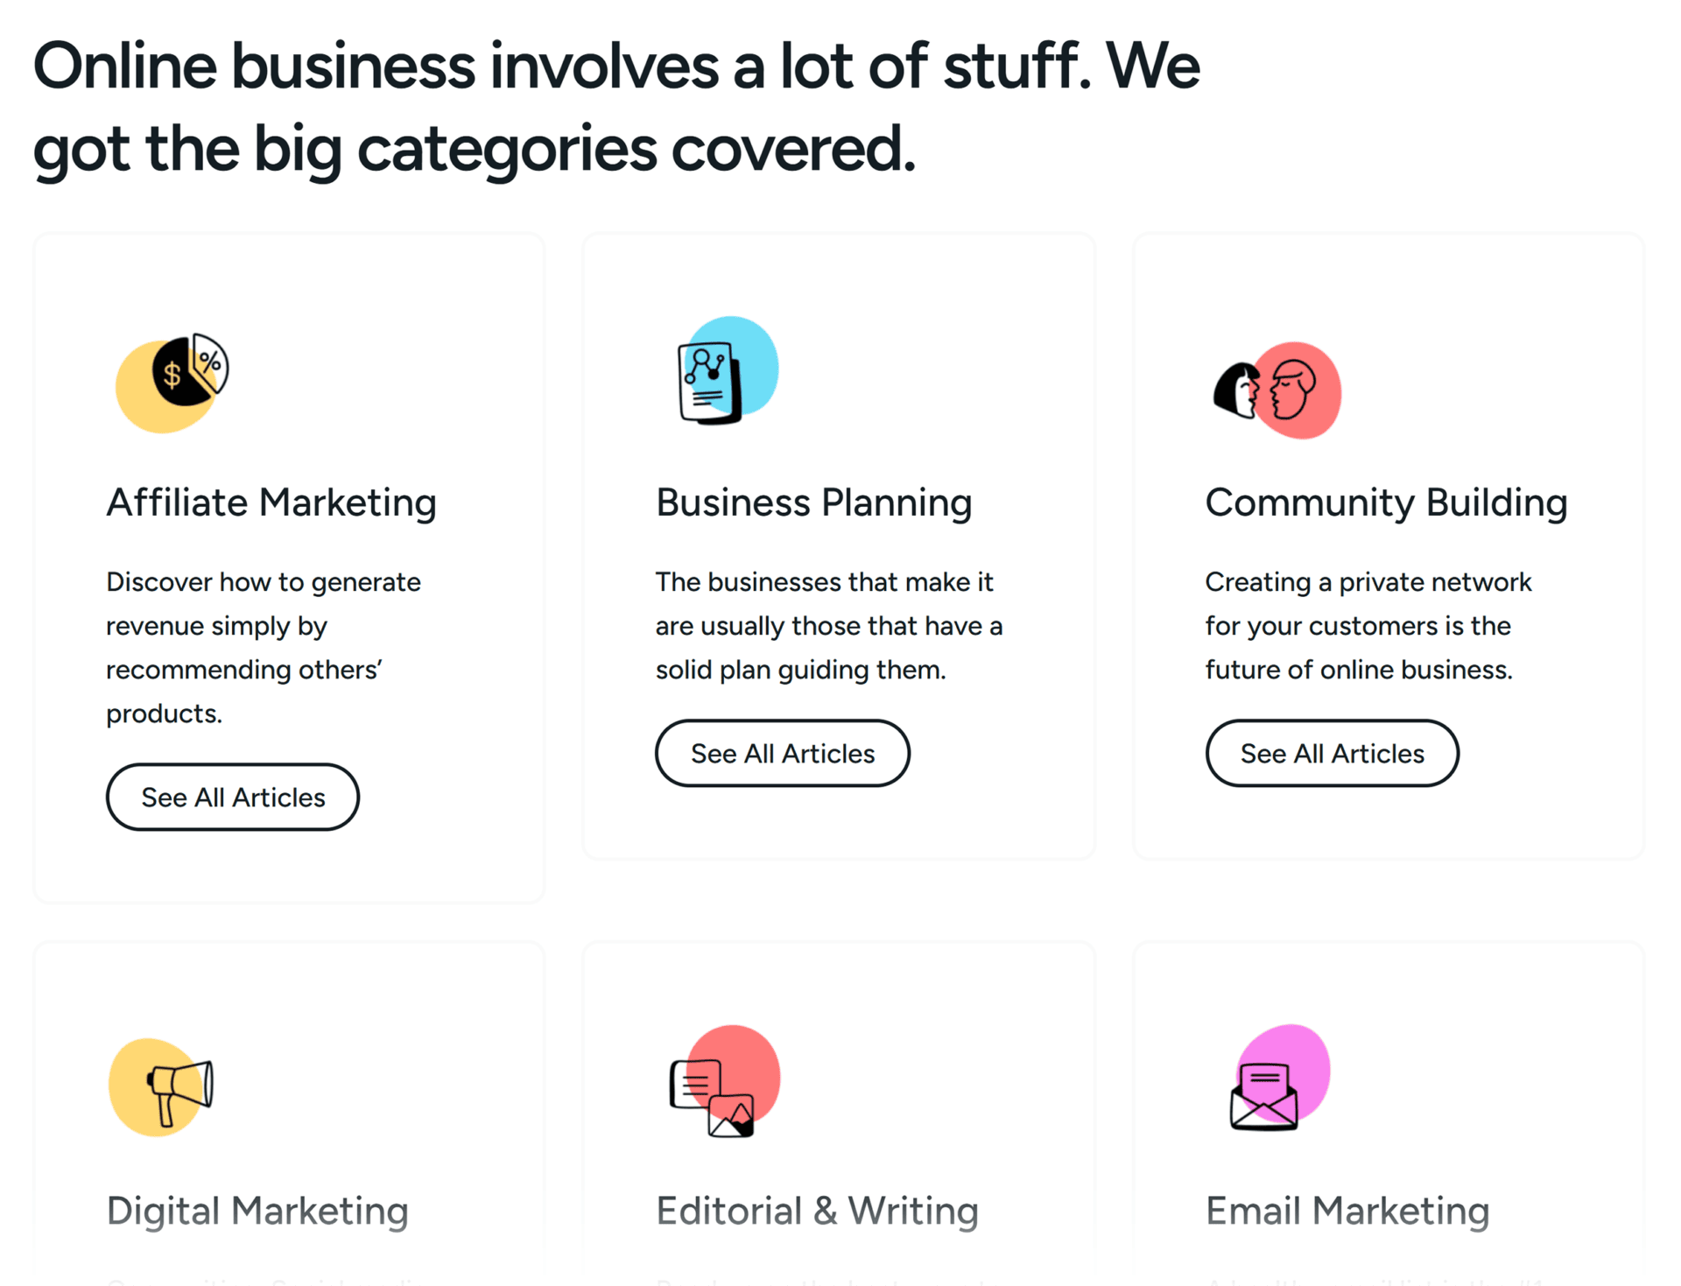Viewport: 1681px width, 1286px height.
Task: Click the Affiliate Marketing pie chart icon
Action: click(x=172, y=383)
